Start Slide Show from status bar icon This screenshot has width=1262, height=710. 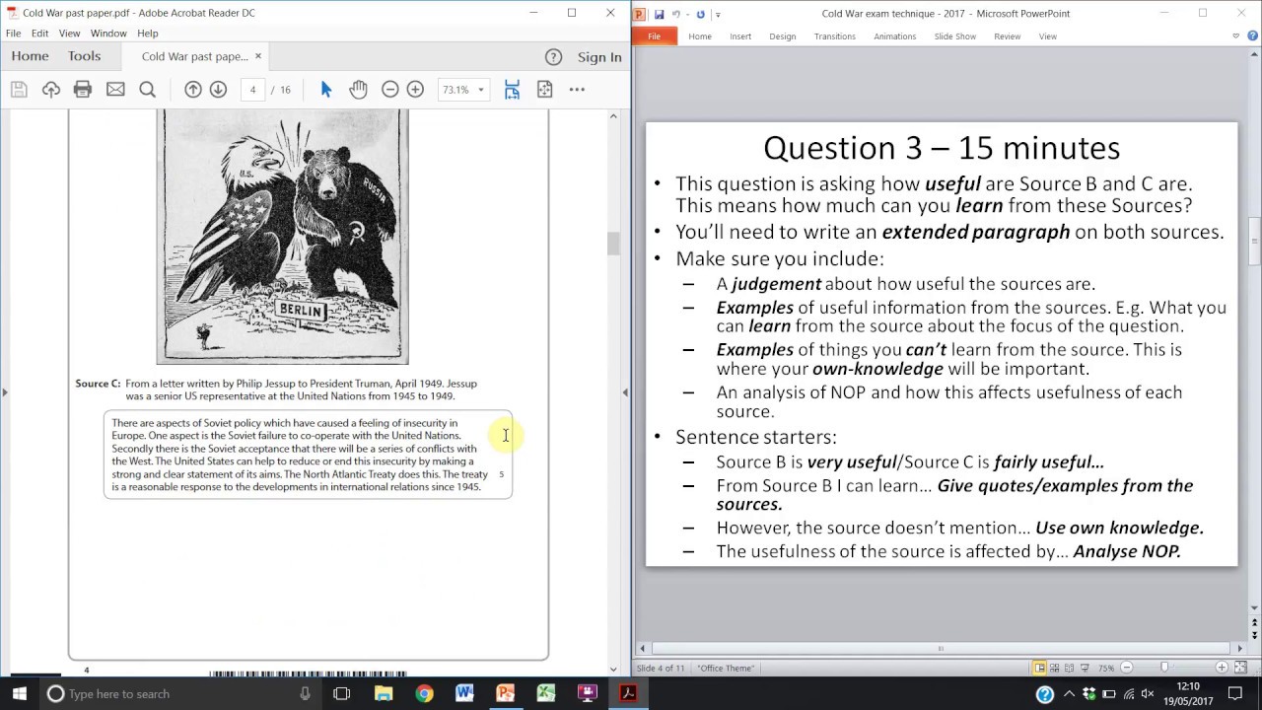click(1085, 668)
